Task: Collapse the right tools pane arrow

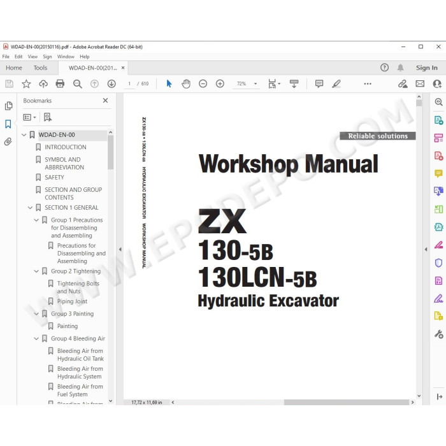Action: tap(426, 249)
